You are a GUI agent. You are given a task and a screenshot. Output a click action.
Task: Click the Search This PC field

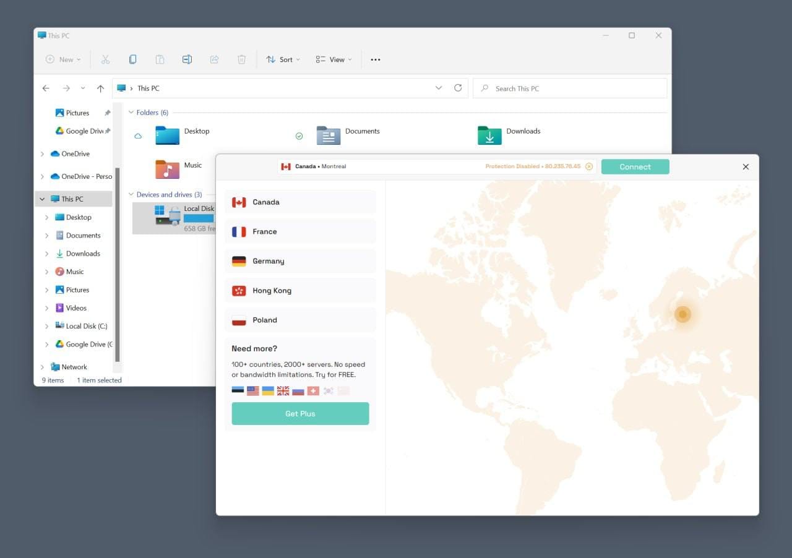[570, 88]
